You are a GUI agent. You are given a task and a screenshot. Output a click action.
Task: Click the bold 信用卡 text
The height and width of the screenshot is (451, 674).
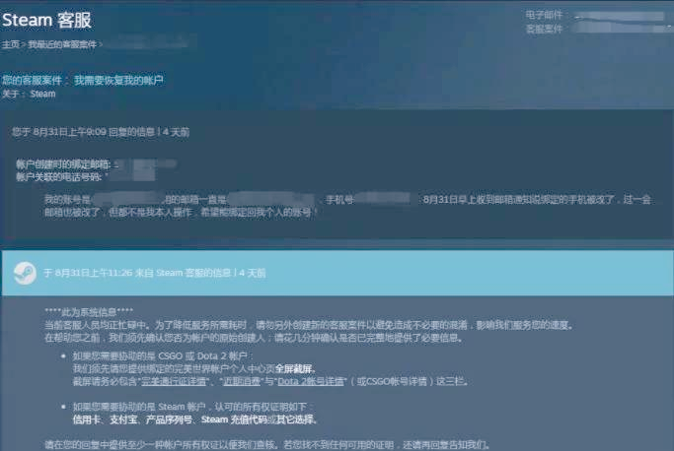click(87, 419)
